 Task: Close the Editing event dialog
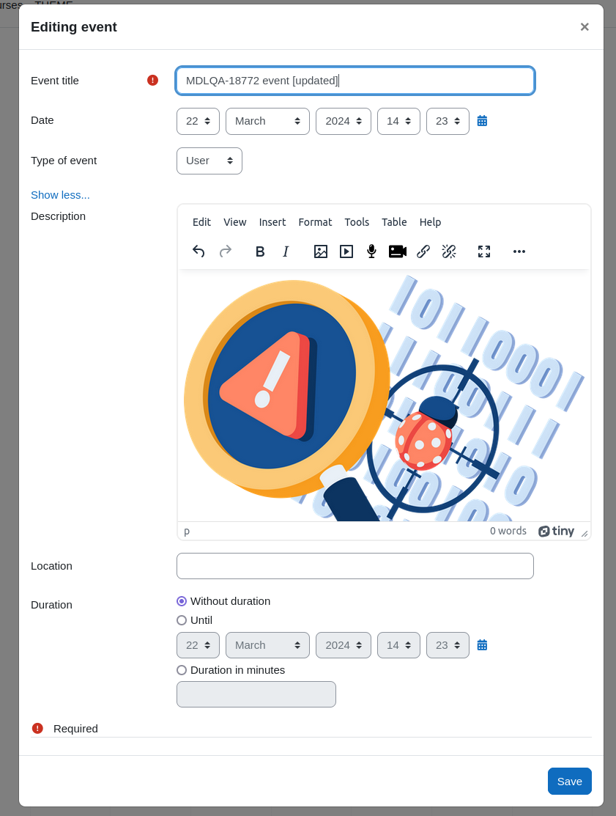click(585, 26)
